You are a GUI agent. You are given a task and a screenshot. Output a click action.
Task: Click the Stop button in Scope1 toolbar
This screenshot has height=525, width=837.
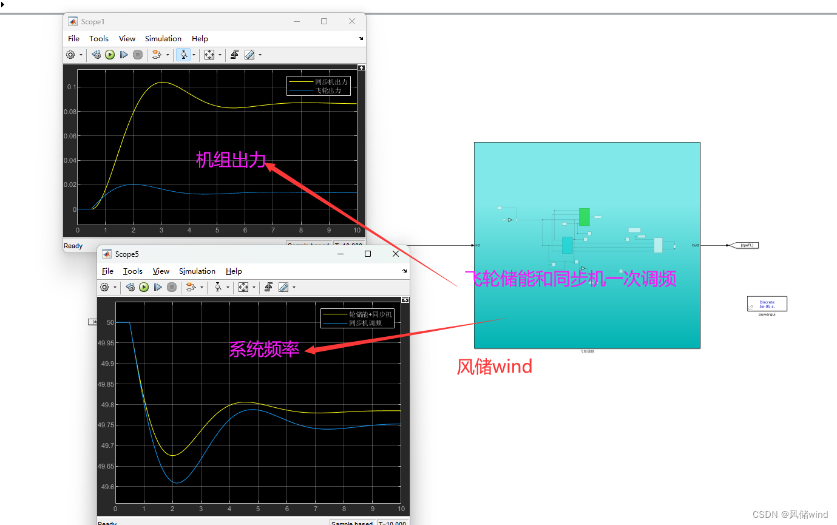coord(138,55)
